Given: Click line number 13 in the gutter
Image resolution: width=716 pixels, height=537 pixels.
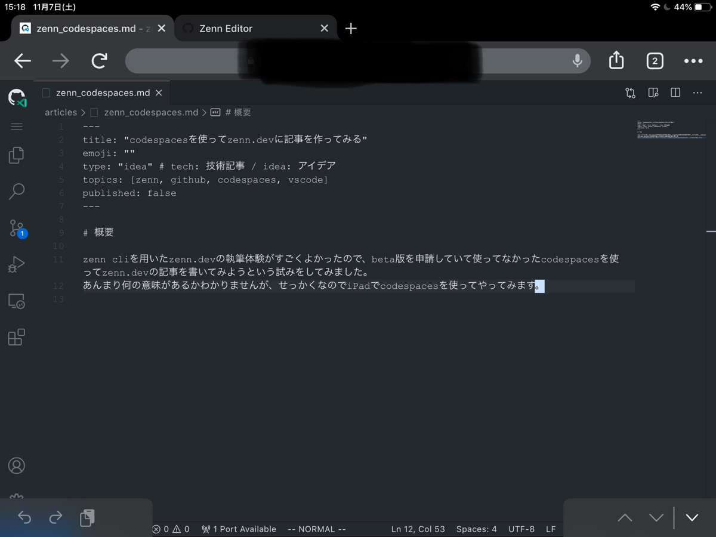Looking at the screenshot, I should point(58,299).
